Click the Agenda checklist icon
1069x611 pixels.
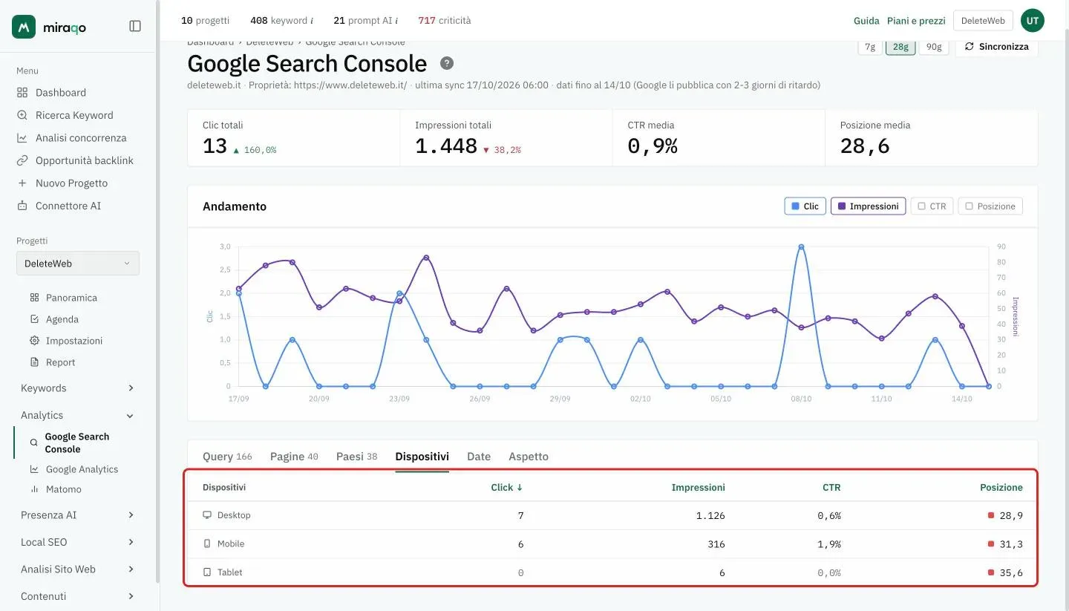tap(34, 319)
